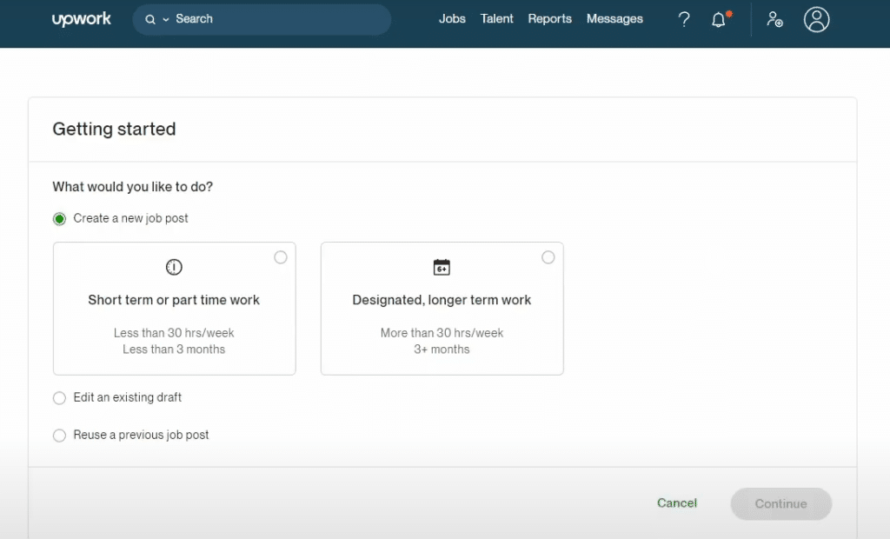Select the Edit an existing draft option
Screen dimensions: 890x539
[x=59, y=397]
